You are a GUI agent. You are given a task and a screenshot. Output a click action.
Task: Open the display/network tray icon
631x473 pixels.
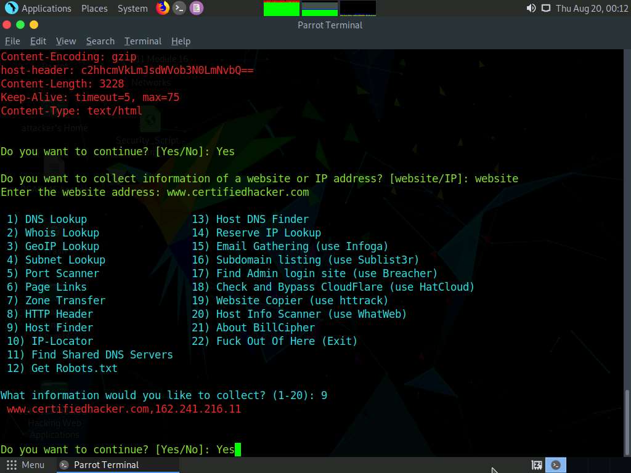pos(546,8)
